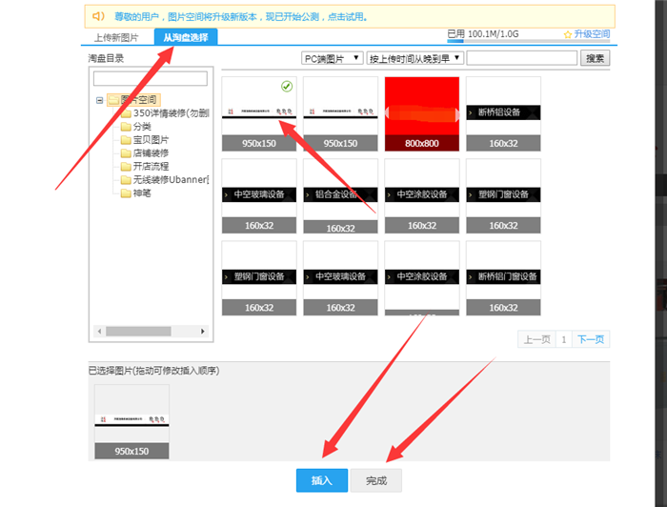
Task: Click the speaker announcement icon
Action: tap(97, 17)
